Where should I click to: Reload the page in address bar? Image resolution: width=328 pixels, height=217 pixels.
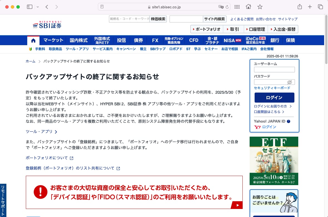pos(227,7)
